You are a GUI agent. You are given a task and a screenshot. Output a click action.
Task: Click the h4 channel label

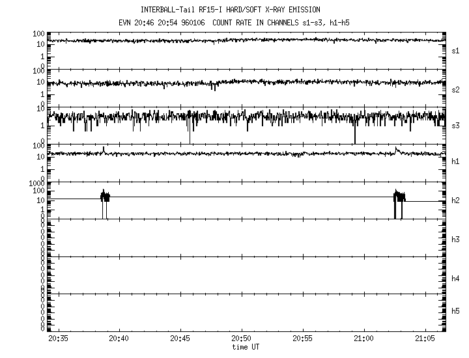[455, 279]
